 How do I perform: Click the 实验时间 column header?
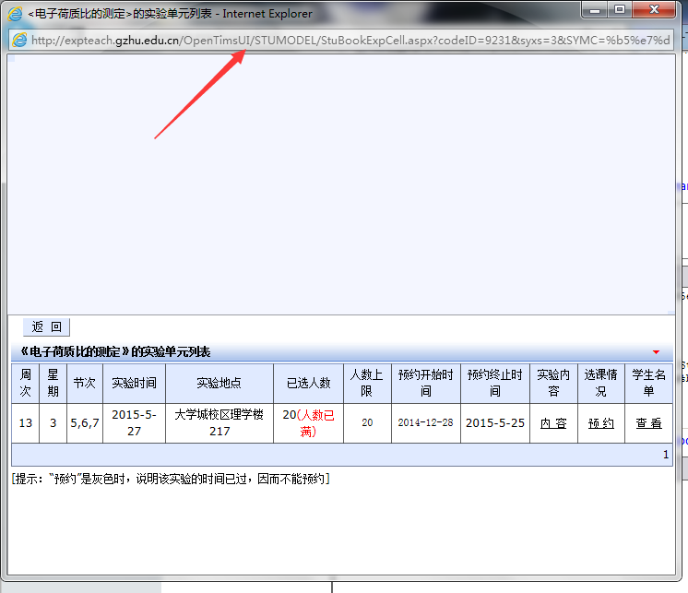(x=135, y=383)
